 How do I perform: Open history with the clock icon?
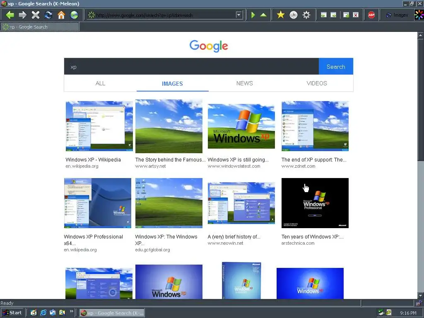point(294,15)
